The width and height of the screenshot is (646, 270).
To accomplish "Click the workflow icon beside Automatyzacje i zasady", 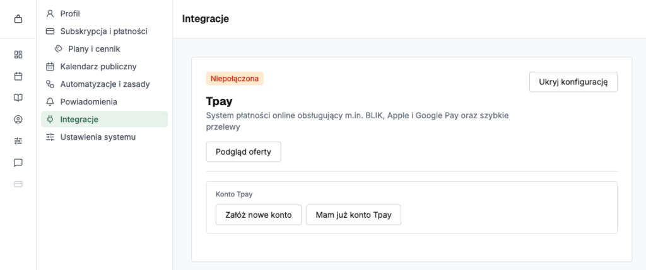I will (50, 84).
